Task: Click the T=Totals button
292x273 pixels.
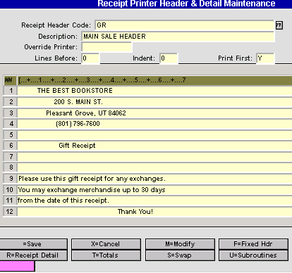Action: 106,255
